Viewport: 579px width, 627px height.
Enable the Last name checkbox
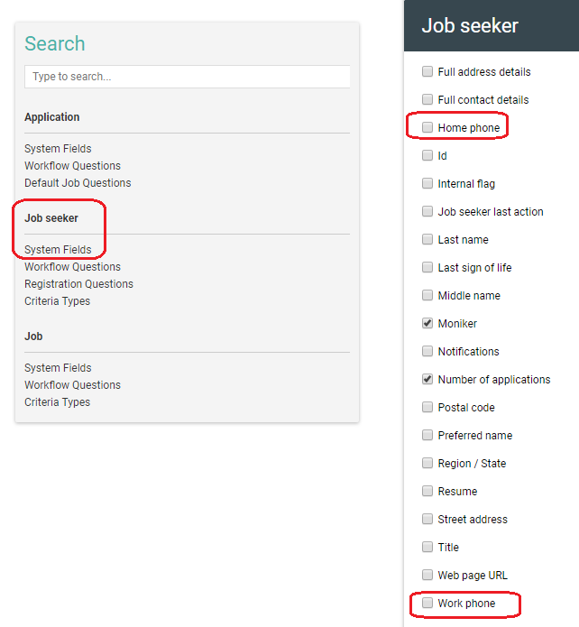[427, 239]
